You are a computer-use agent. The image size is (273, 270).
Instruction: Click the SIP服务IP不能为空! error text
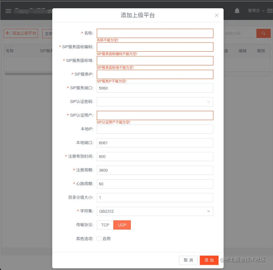tap(112, 81)
